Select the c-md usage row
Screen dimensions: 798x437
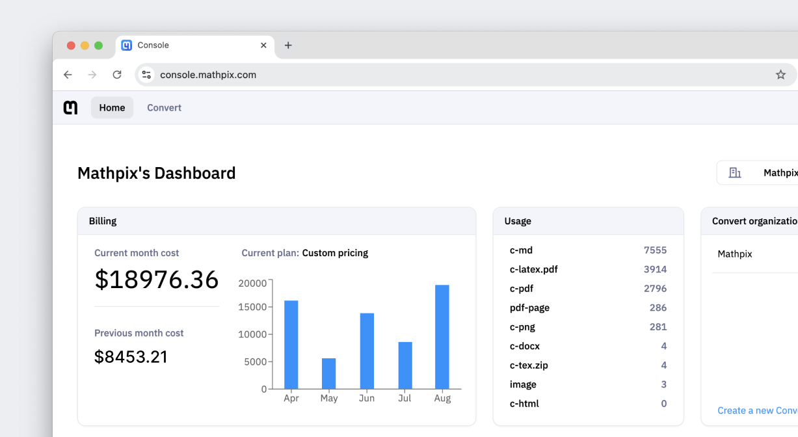point(588,250)
